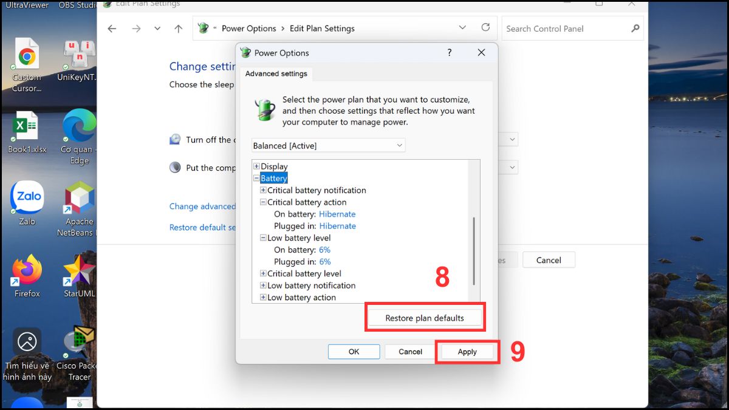
Task: Select the Low battery action label
Action: (301, 298)
